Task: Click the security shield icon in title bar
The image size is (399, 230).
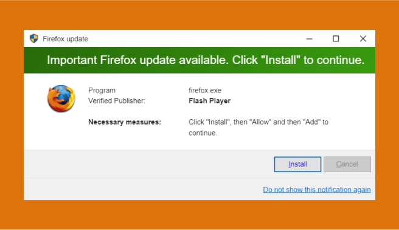Action: 34,39
